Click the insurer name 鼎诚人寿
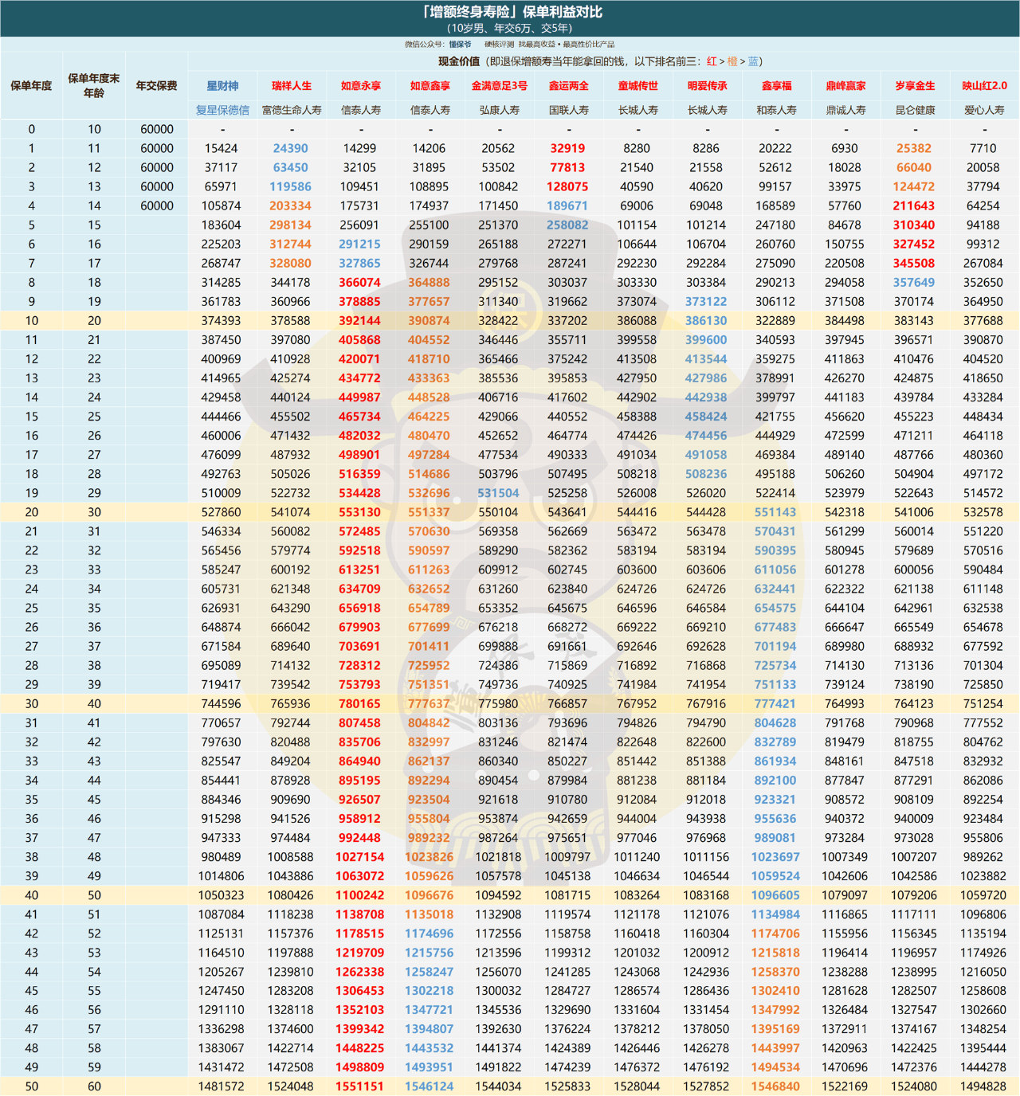The height and width of the screenshot is (1096, 1020). point(846,110)
